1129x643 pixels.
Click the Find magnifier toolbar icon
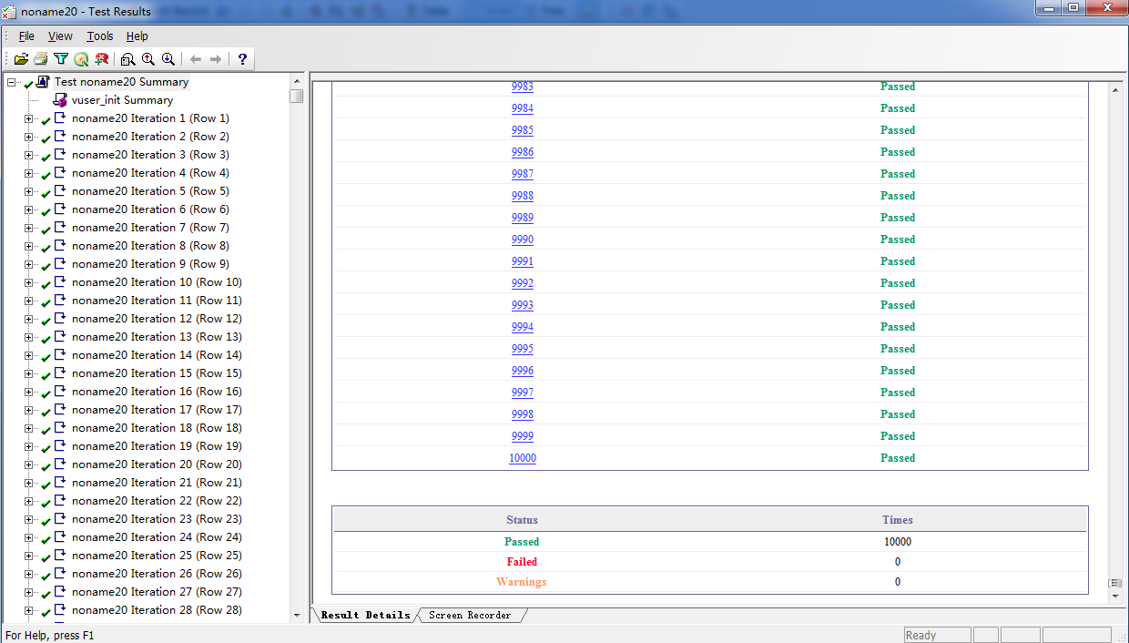tap(128, 59)
